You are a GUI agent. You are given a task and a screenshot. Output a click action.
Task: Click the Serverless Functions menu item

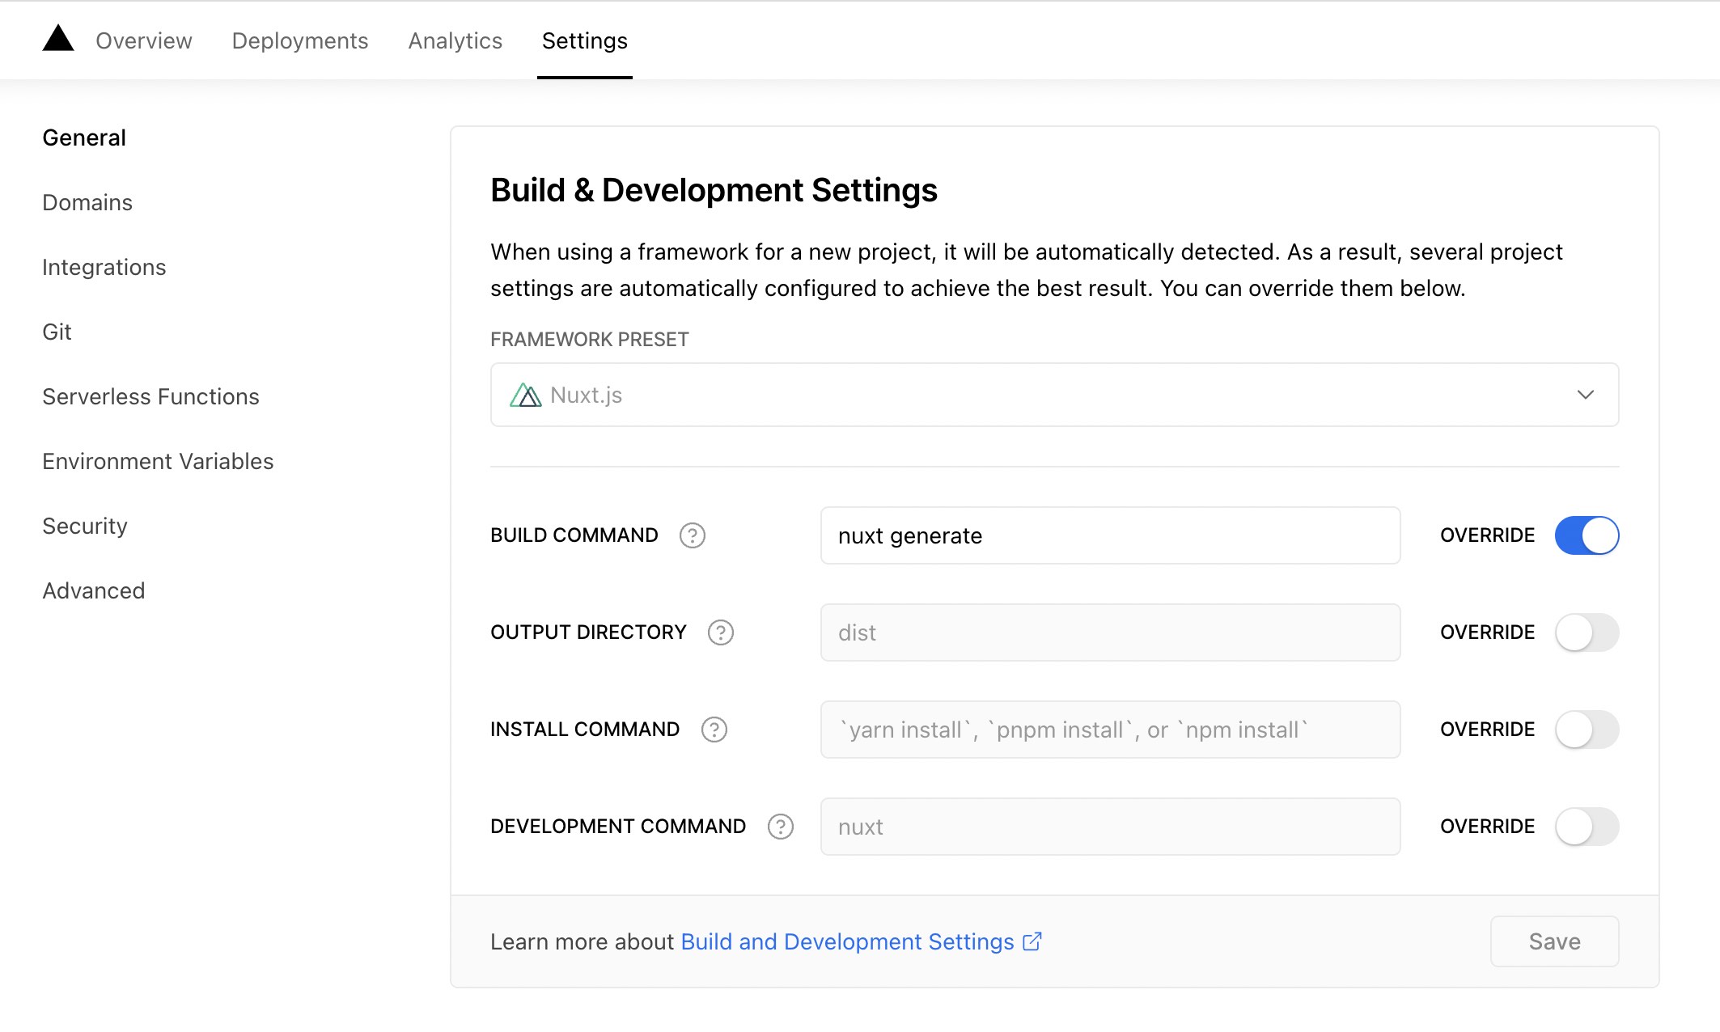[x=150, y=395]
